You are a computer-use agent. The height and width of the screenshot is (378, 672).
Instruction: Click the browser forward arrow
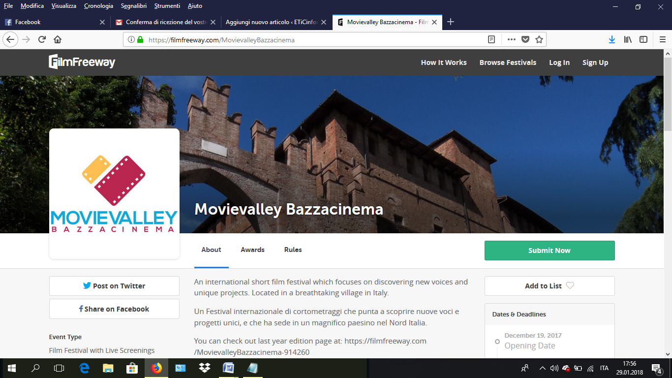point(27,39)
